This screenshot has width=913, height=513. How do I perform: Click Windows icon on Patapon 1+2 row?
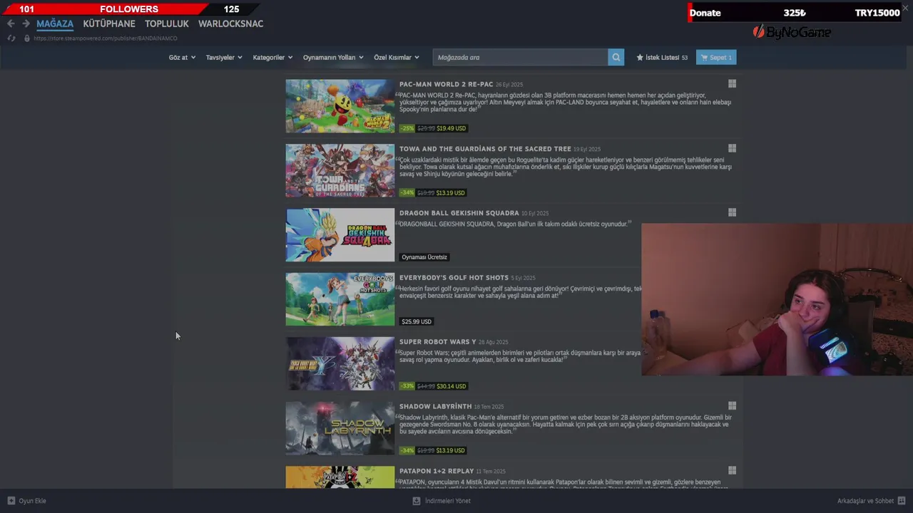point(732,470)
